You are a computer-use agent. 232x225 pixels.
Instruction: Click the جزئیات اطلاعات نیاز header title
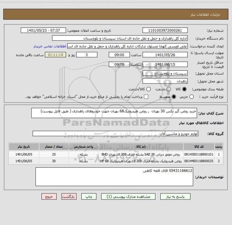205,15
